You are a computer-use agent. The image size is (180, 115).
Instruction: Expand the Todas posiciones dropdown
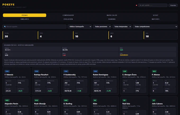[x=102, y=26]
